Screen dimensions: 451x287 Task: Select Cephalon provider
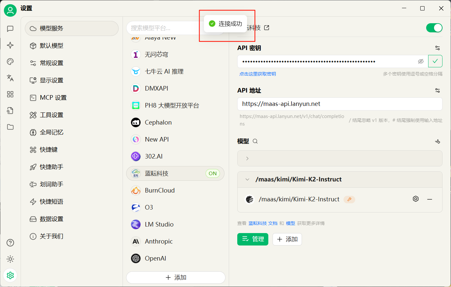[175, 123]
